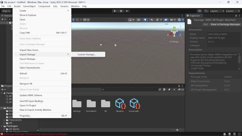Image resolution: width=242 pixels, height=136 pixels.
Task: Open the Gizmos dropdown arrow
Action: (x=183, y=20)
